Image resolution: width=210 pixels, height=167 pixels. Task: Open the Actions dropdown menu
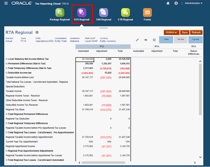(x=172, y=32)
